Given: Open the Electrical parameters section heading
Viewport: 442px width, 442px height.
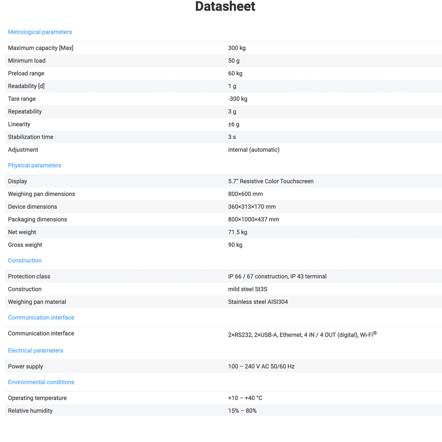Looking at the screenshot, I should (35, 350).
